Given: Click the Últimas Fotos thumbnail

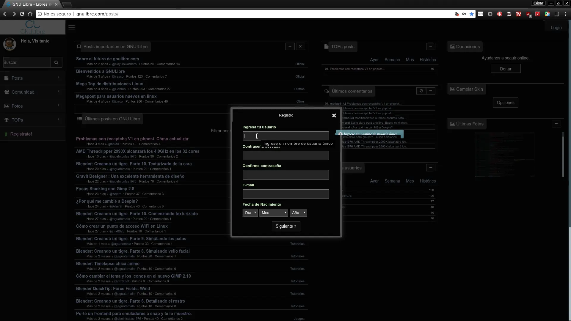Looking at the screenshot, I should (504, 154).
